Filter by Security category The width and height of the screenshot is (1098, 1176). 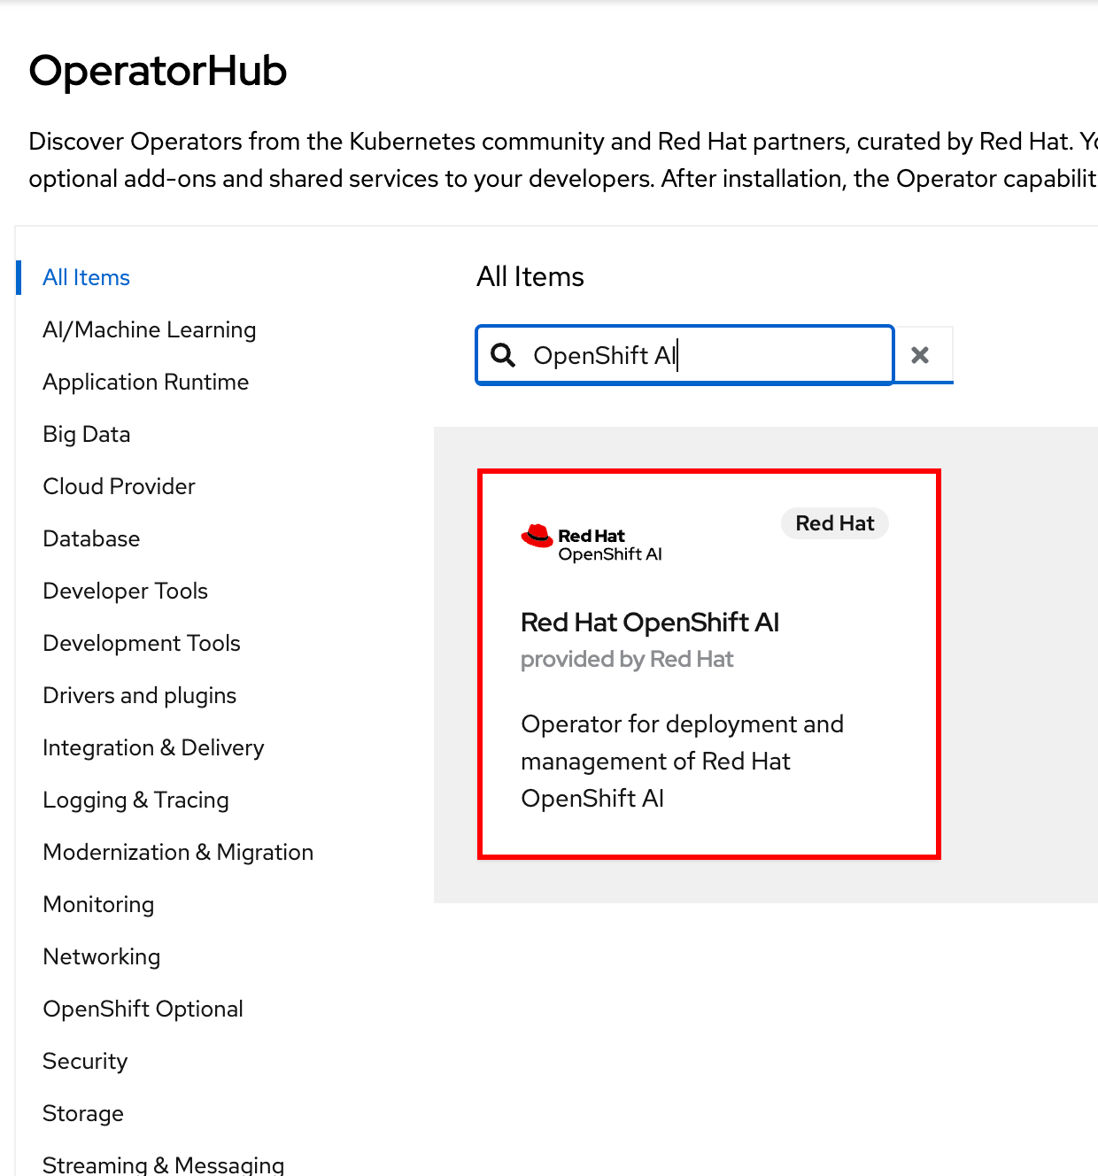coord(85,1061)
